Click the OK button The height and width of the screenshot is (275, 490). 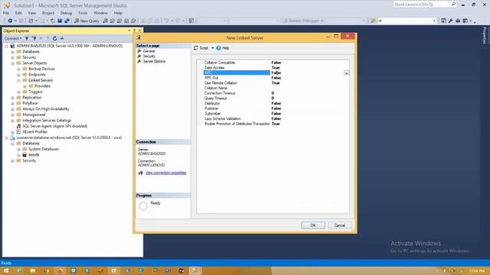click(x=313, y=225)
